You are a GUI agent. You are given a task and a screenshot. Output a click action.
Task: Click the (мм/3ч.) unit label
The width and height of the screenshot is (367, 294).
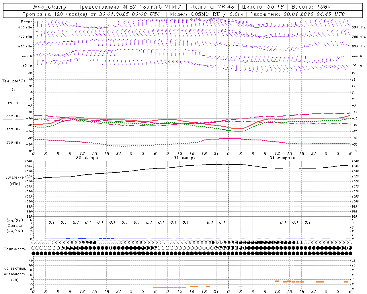[x=15, y=220]
